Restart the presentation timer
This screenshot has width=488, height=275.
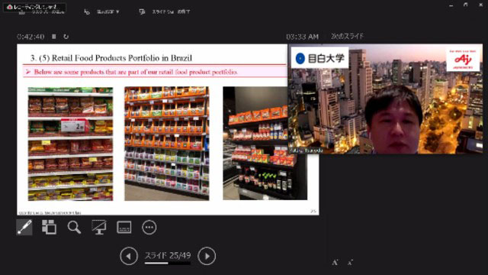click(66, 37)
